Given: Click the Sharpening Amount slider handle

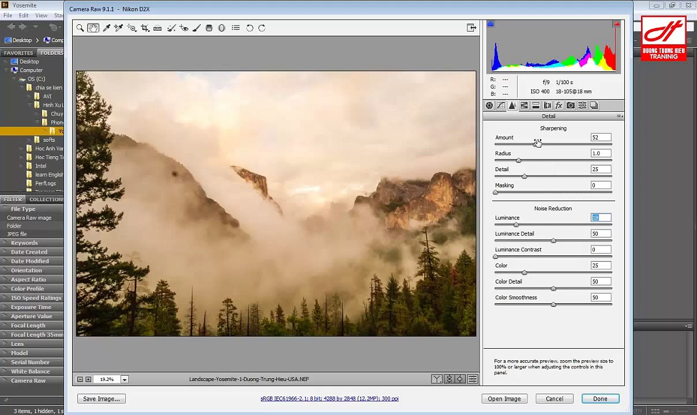Looking at the screenshot, I should [535, 144].
